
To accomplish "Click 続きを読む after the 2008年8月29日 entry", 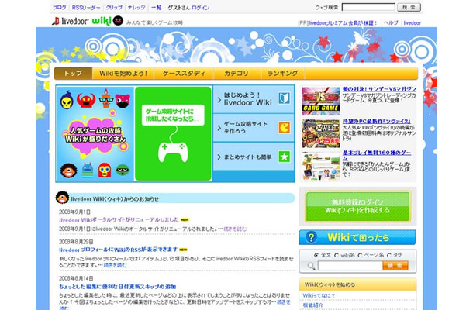I will pos(115,265).
